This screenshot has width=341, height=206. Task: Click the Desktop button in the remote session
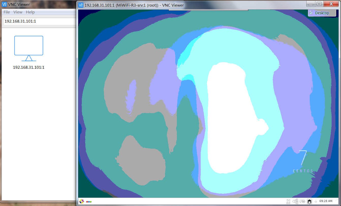tap(322, 13)
